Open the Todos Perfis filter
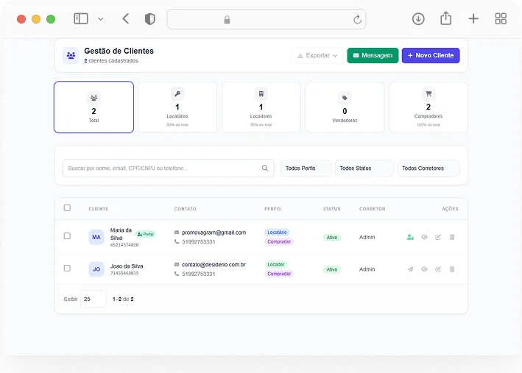 click(306, 168)
